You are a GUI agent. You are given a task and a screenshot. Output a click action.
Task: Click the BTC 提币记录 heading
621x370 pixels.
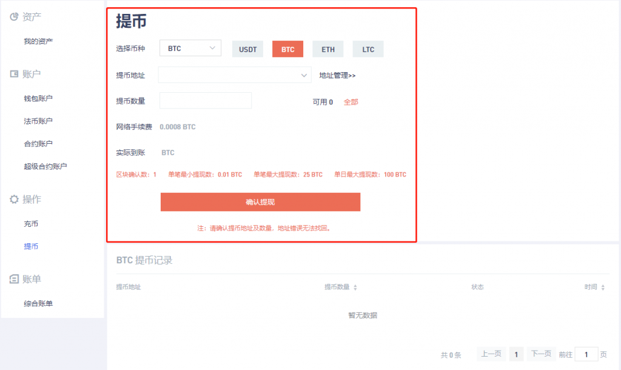click(x=144, y=260)
